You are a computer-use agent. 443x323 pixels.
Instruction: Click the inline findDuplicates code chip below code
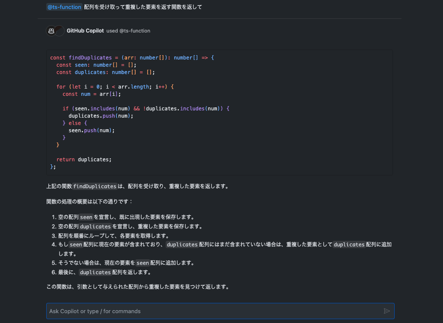[x=95, y=187]
